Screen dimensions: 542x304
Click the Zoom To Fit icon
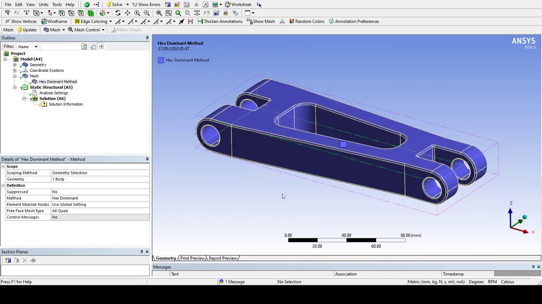pos(159,13)
